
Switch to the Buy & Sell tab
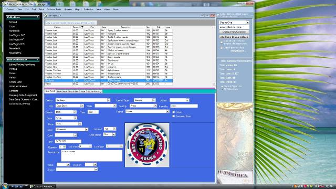pos(73,91)
